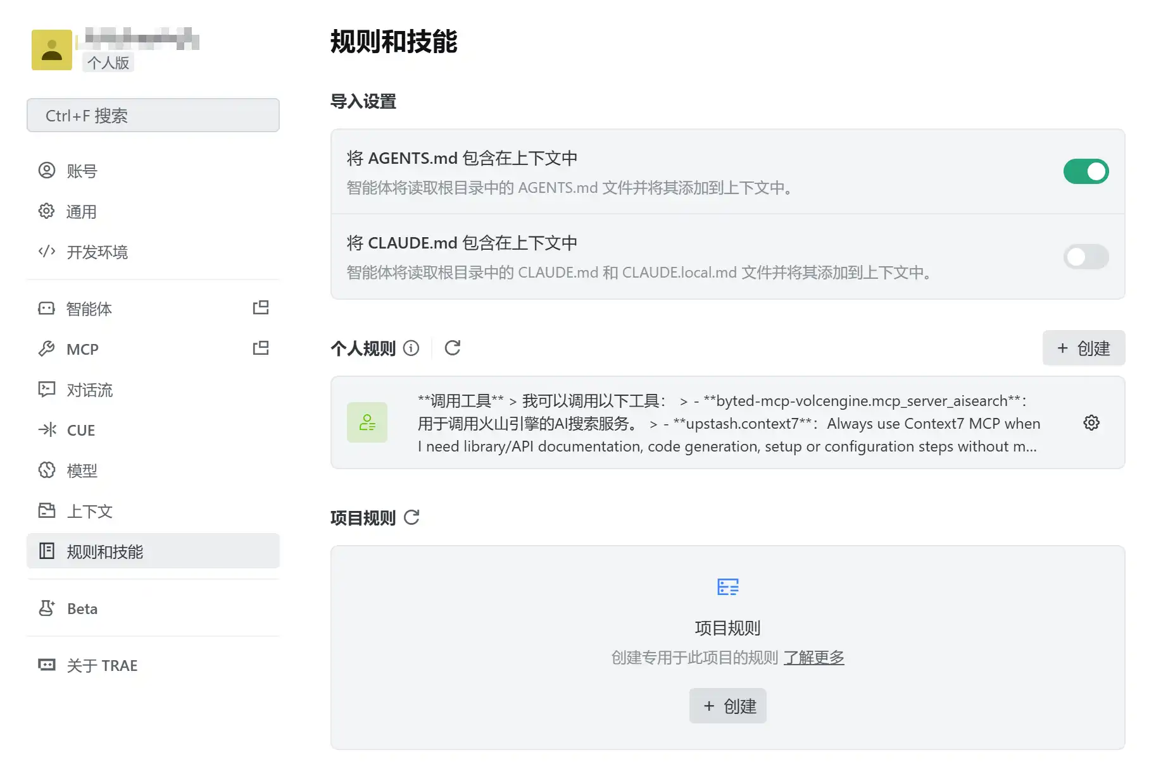Viewport: 1168px width, 774px height.
Task: Open the external link icon beside 智能体
Action: pyautogui.click(x=260, y=307)
